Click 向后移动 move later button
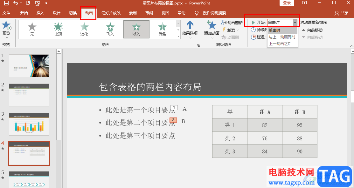354x188 pixels. click(312, 37)
